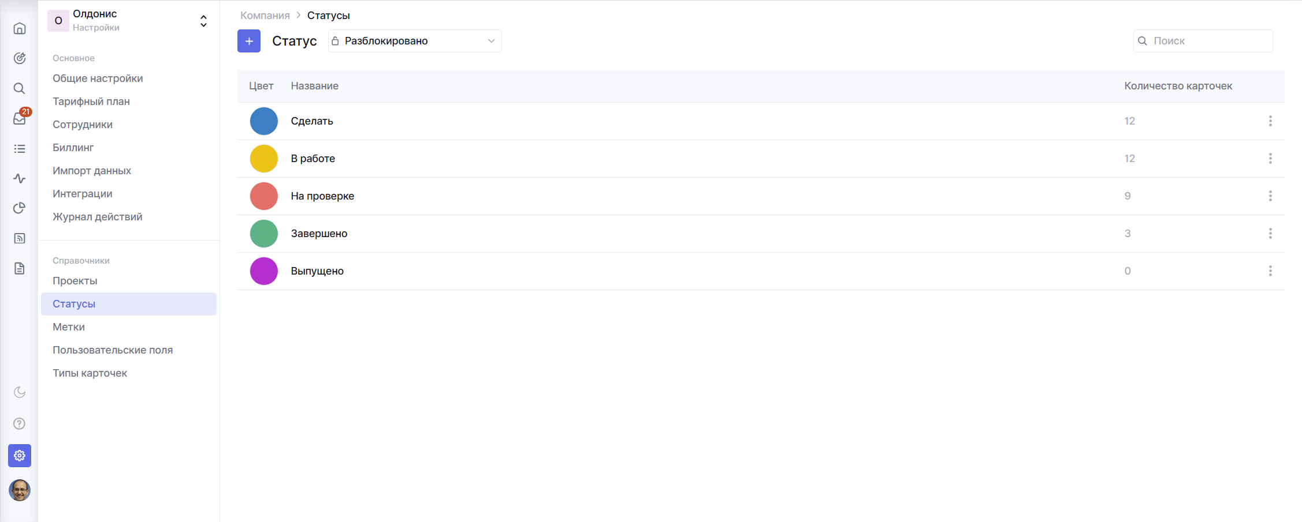
Task: Click the help question mark icon
Action: 20,424
